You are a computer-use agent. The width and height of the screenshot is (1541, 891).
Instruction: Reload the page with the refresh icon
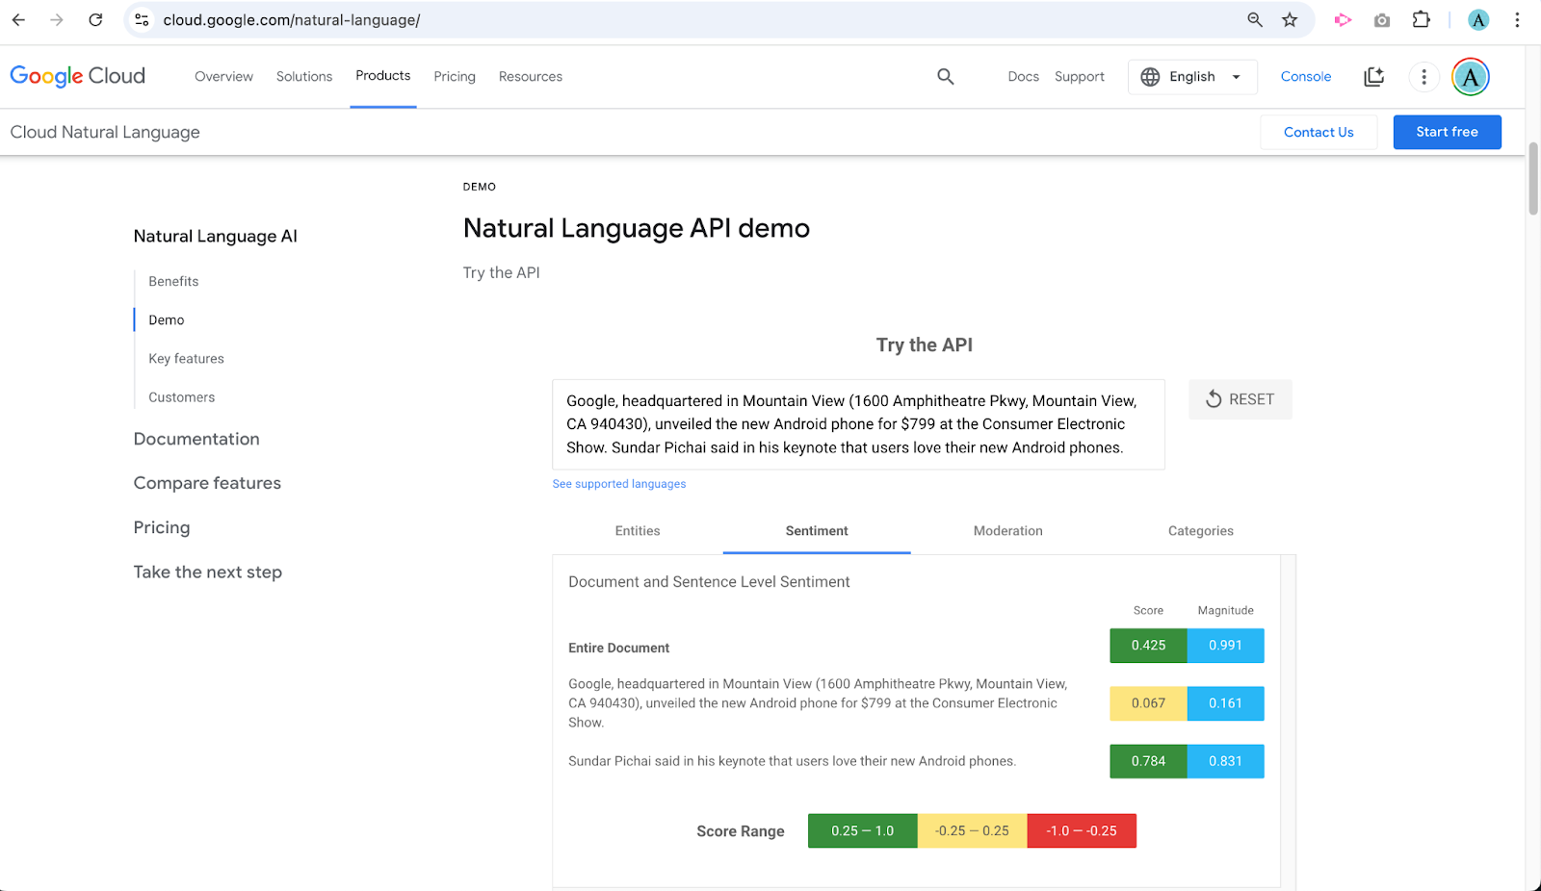pos(95,19)
